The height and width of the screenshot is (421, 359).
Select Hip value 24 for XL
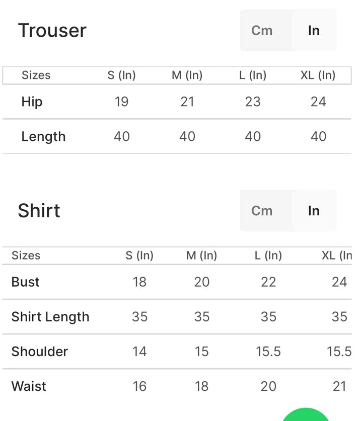tap(318, 102)
